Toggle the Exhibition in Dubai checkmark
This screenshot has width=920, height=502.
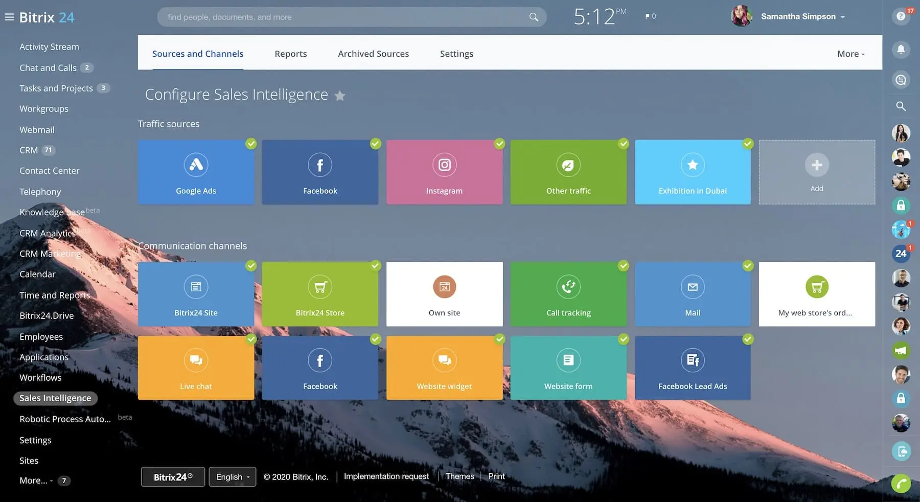[x=748, y=144]
